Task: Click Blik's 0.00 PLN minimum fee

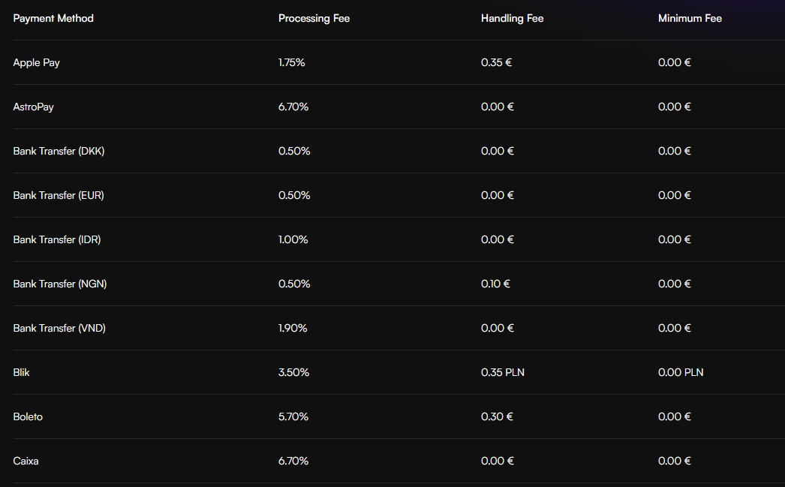Action: (681, 372)
